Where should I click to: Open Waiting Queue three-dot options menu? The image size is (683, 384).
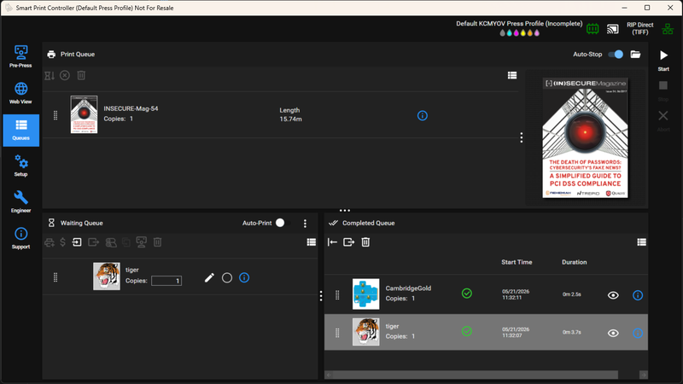point(305,223)
